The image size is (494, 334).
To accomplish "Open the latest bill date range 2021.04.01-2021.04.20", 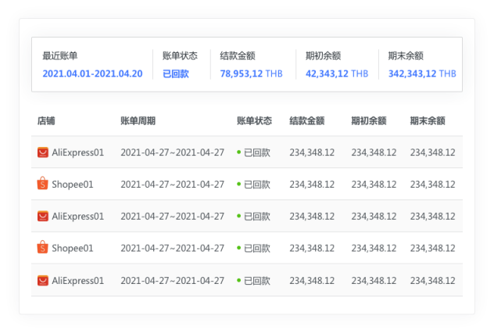I will click(x=92, y=74).
